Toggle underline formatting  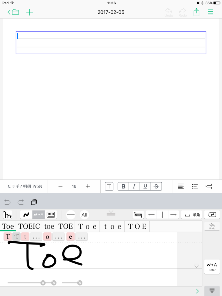(x=145, y=186)
